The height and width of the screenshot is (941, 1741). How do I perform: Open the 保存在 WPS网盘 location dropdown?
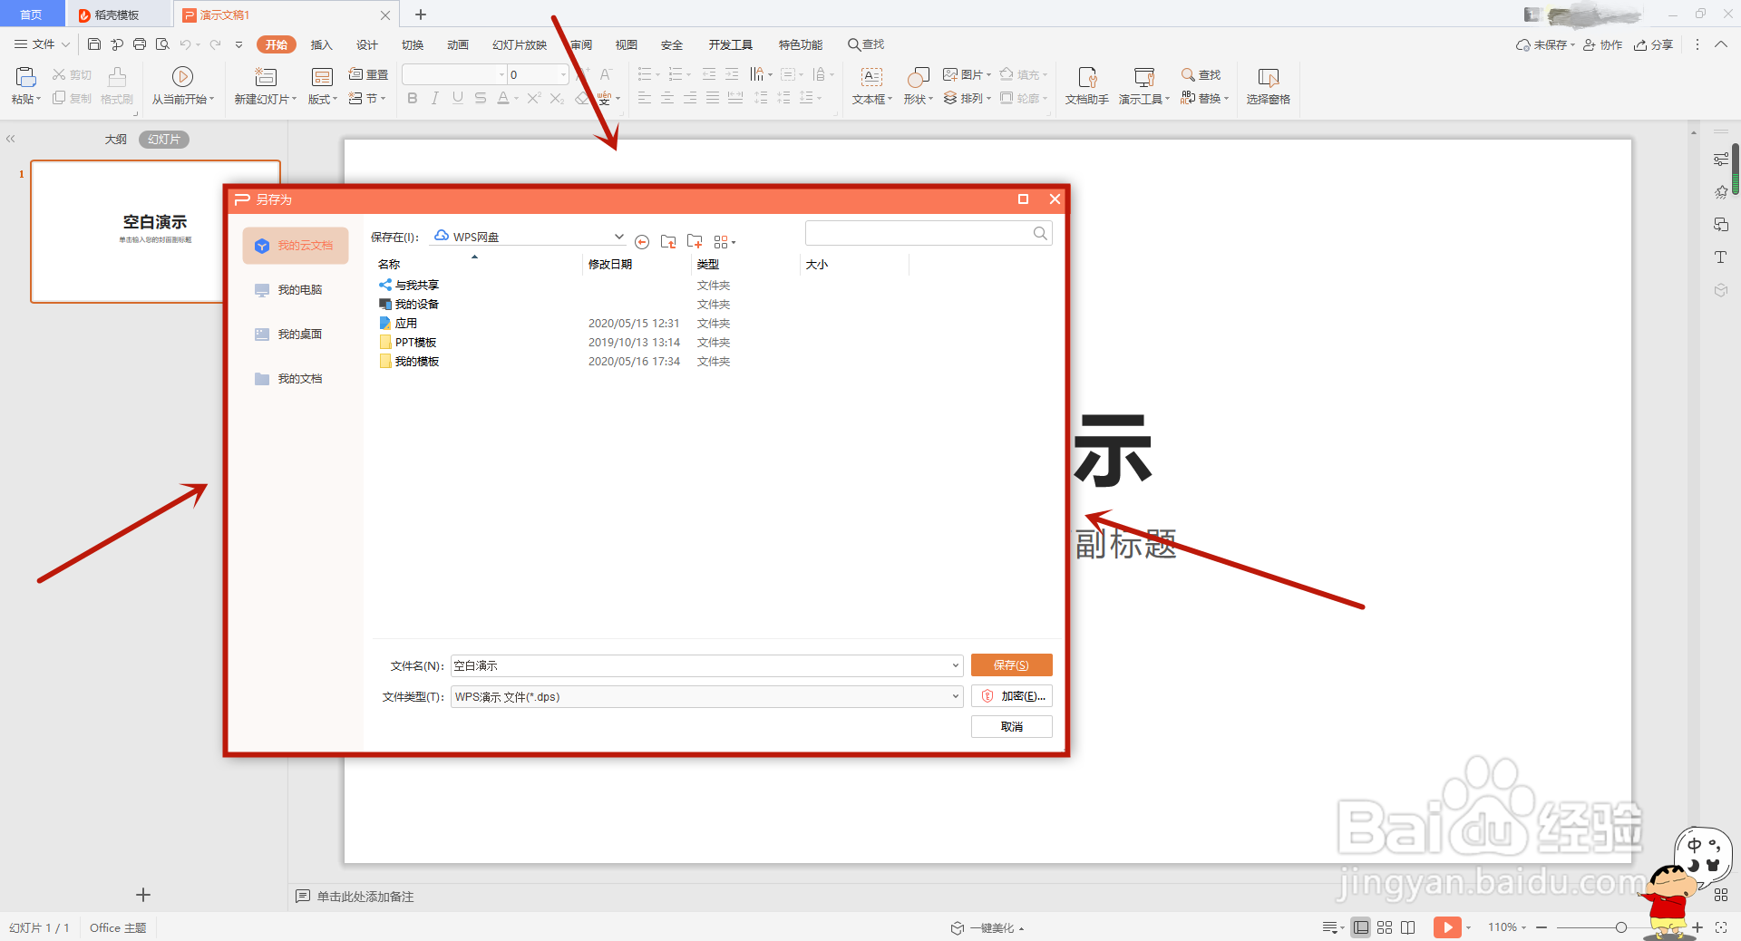click(619, 237)
